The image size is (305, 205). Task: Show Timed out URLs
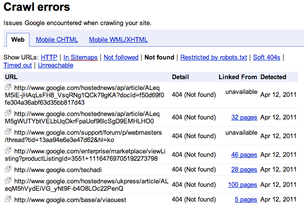click(x=18, y=65)
